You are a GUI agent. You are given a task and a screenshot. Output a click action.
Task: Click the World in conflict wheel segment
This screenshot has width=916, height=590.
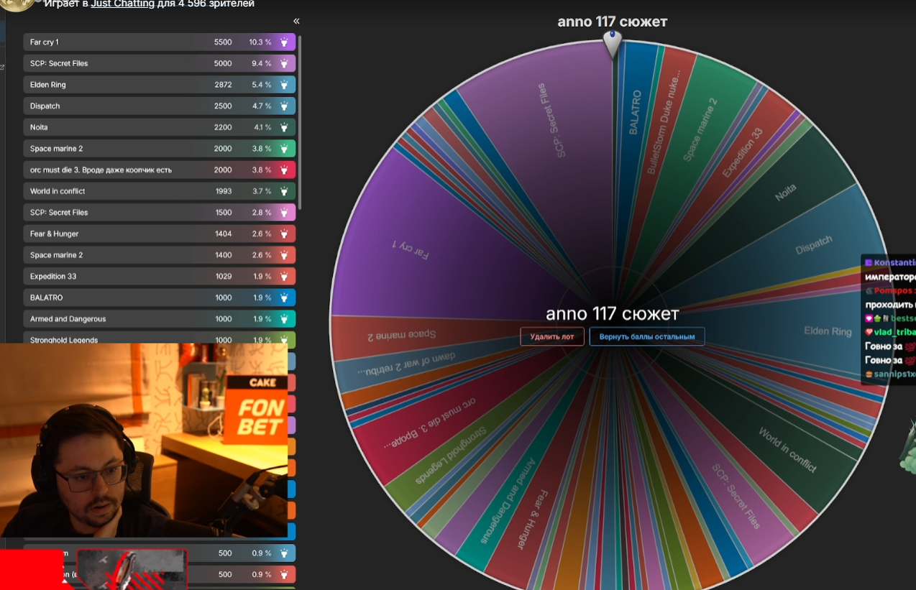[x=787, y=449]
